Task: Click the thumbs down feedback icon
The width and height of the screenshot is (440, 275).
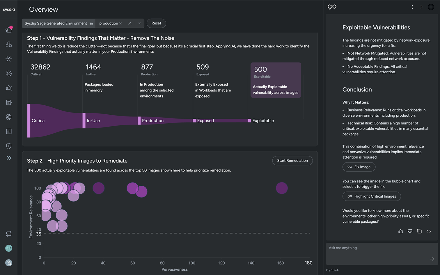Action: tap(410, 231)
